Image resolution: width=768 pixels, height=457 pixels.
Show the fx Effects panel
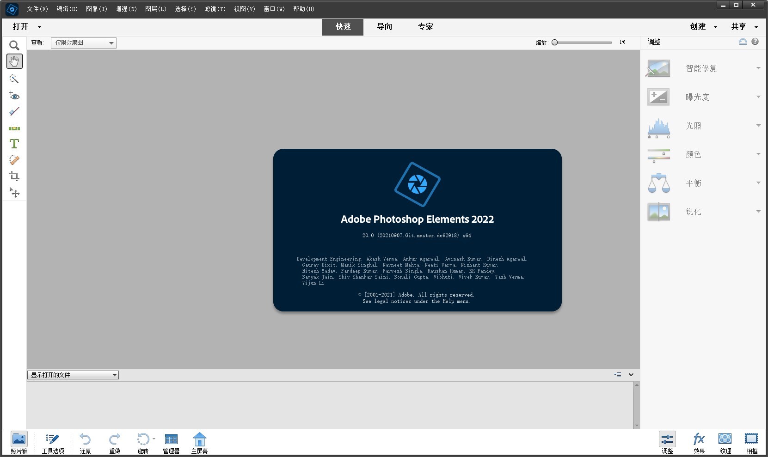point(699,443)
